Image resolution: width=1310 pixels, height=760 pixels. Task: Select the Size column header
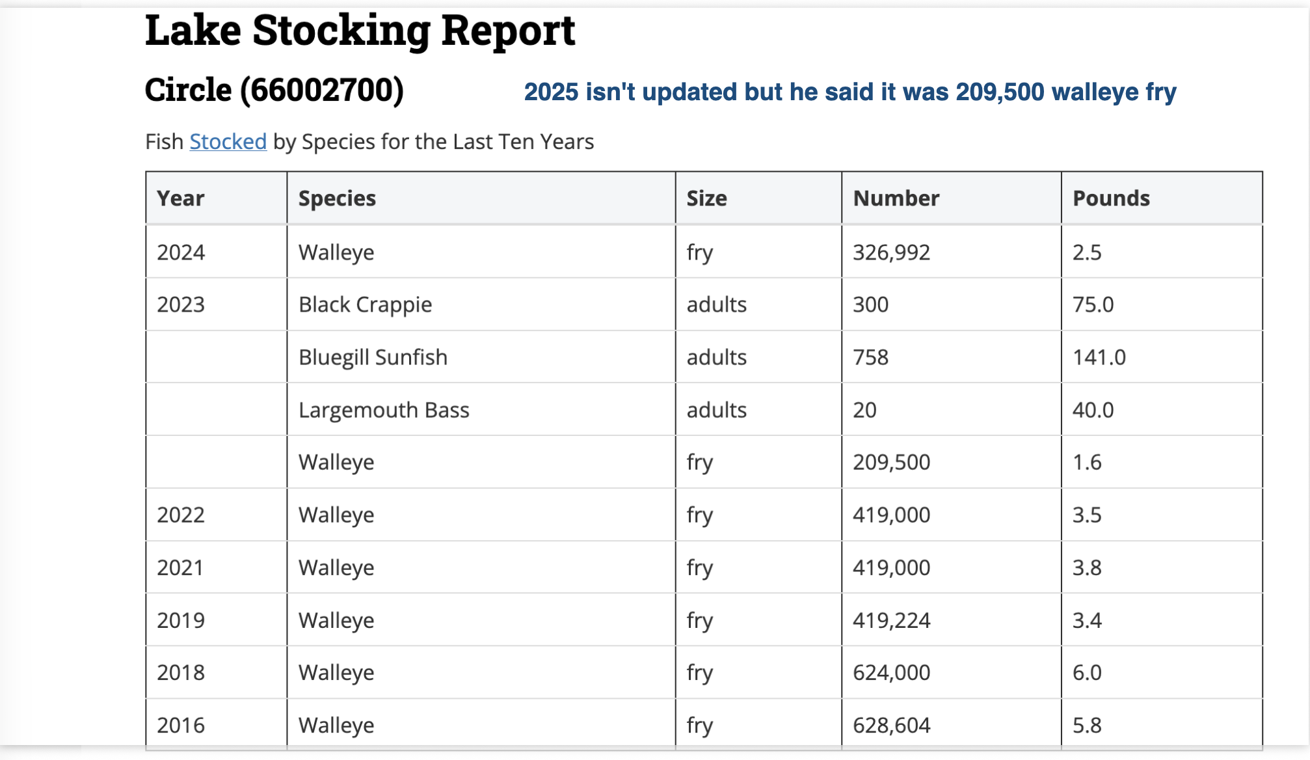tap(706, 198)
